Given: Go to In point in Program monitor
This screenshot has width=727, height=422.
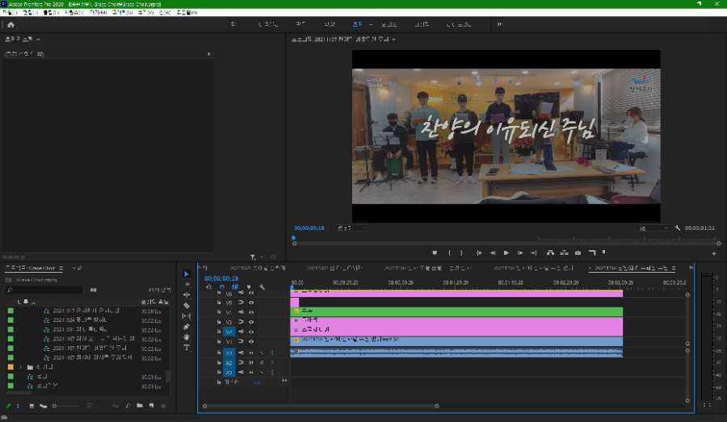Looking at the screenshot, I should (x=479, y=253).
